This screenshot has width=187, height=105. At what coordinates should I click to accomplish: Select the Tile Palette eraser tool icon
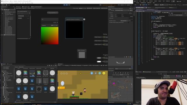(125, 73)
